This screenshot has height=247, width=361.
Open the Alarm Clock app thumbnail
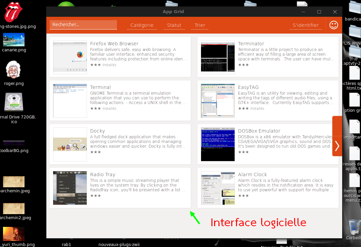coord(218,188)
